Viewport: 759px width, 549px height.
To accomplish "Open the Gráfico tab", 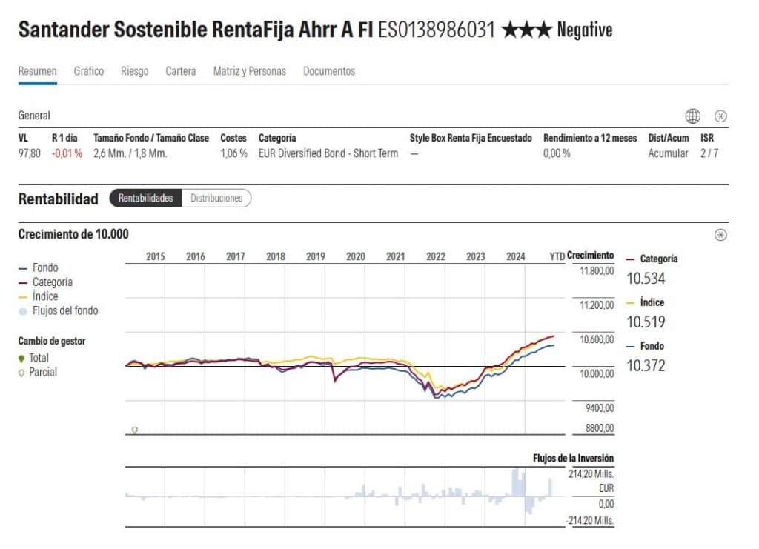I will point(89,71).
